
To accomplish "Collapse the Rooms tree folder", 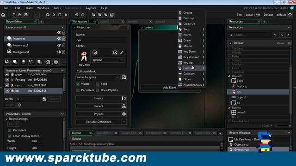I will tap(229, 107).
